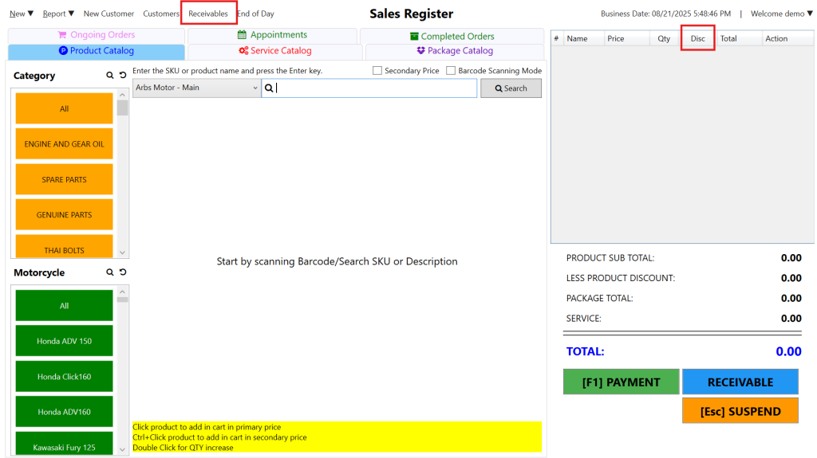Viewport: 817px width, 458px height.
Task: Toggle the Barcode Scanning Mode checkbox
Action: (x=451, y=71)
